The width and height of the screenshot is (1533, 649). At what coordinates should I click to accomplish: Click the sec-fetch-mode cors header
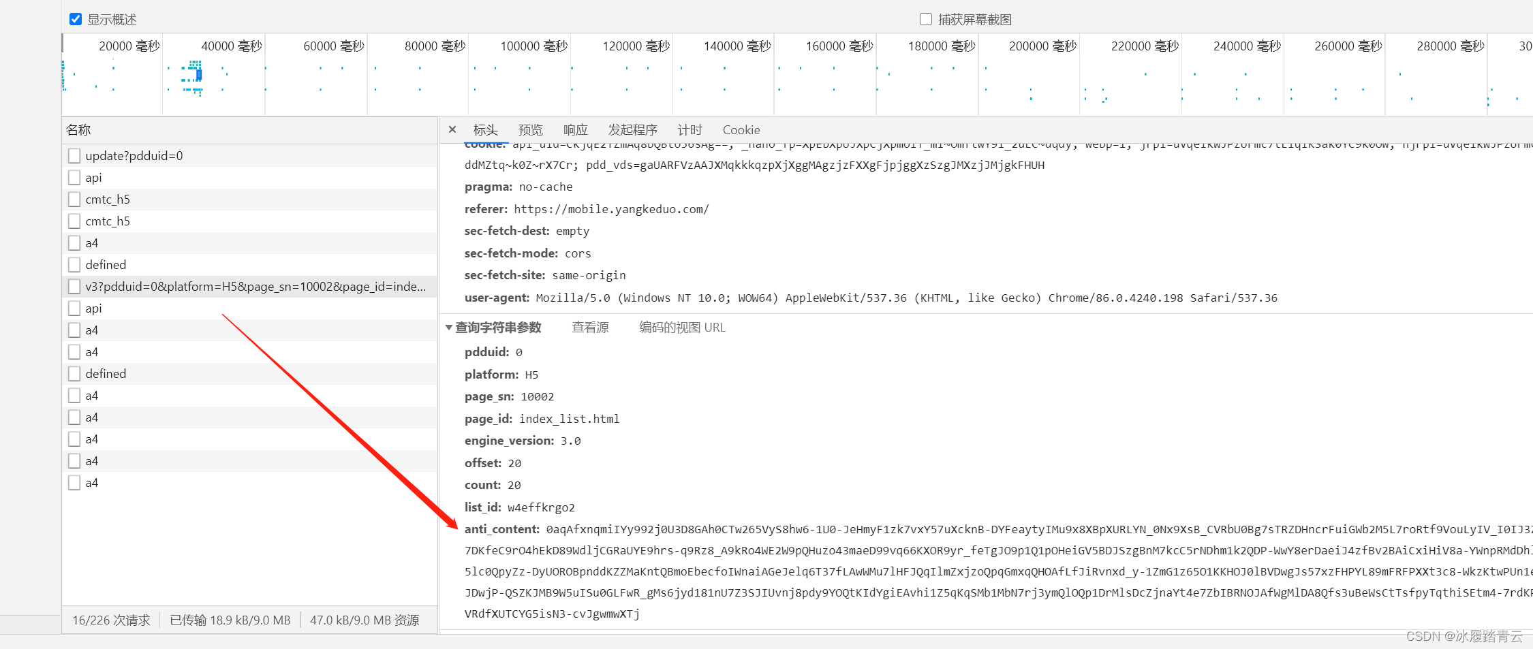527,253
